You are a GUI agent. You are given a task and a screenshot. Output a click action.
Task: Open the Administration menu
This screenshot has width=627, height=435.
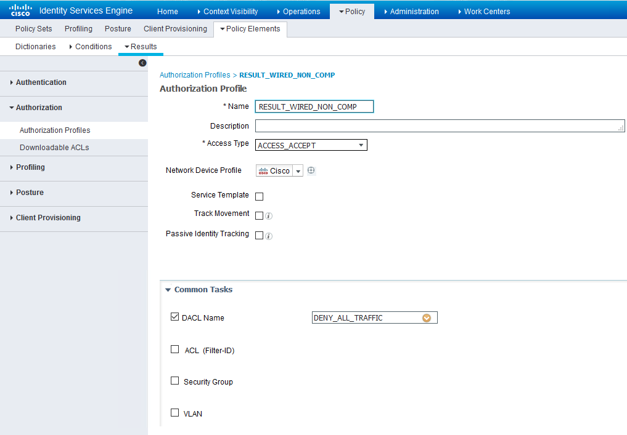pos(411,12)
